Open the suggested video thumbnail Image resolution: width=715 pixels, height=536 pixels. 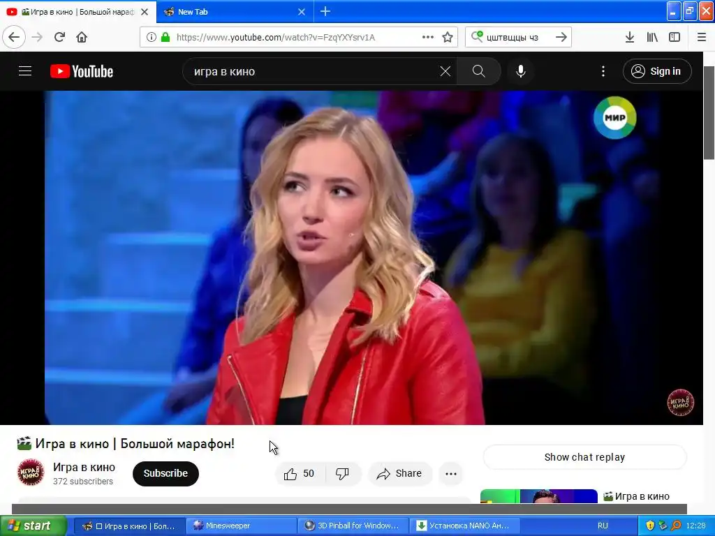(538, 496)
